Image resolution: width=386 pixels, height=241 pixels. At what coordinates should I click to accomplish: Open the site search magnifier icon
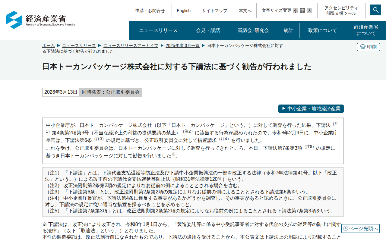point(376,10)
